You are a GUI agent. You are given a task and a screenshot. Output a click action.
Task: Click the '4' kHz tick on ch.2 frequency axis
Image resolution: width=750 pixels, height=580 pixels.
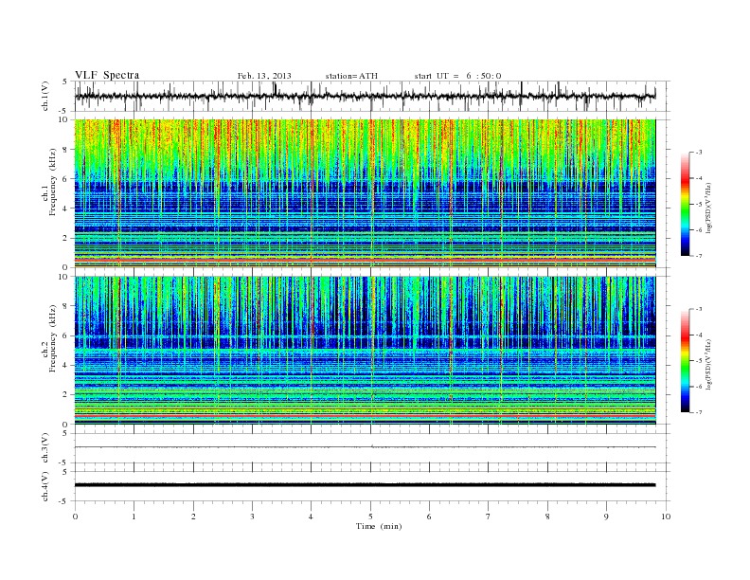coord(65,365)
